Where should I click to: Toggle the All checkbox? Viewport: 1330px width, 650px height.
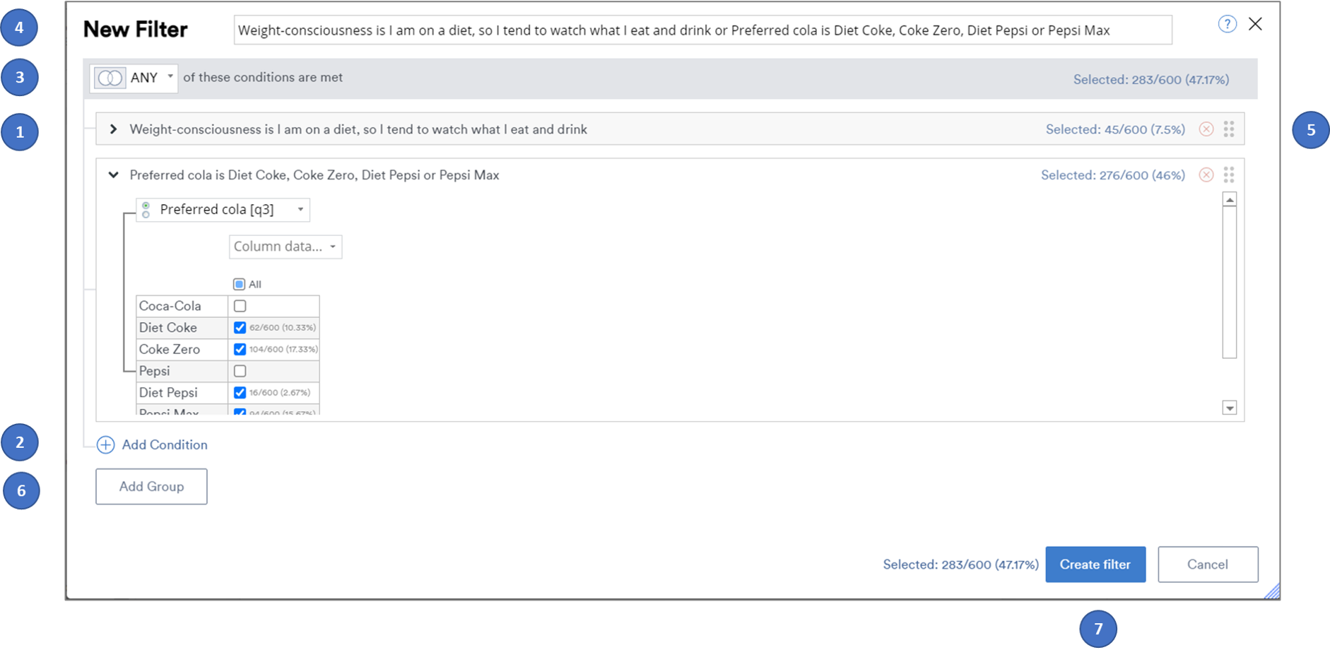click(239, 284)
